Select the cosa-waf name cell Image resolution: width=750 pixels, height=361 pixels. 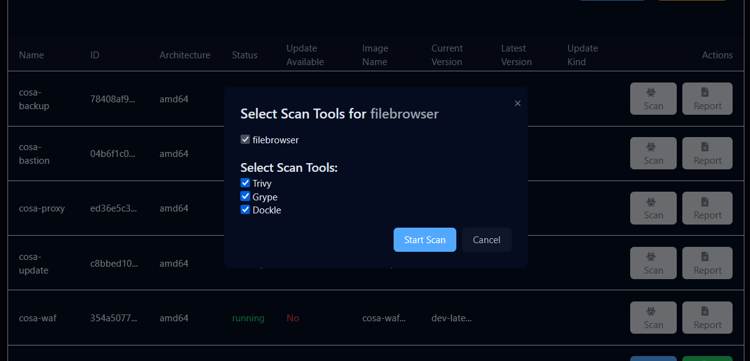click(38, 318)
